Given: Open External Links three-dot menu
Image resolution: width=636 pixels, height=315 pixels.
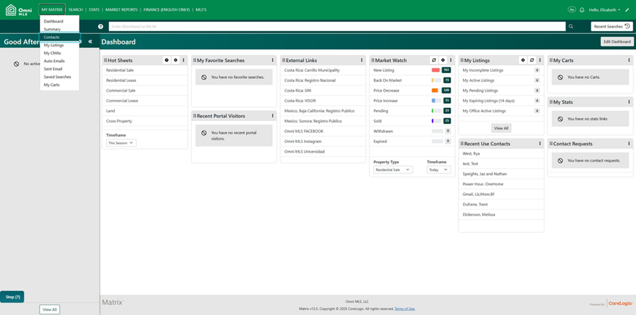Looking at the screenshot, I should click(x=361, y=60).
